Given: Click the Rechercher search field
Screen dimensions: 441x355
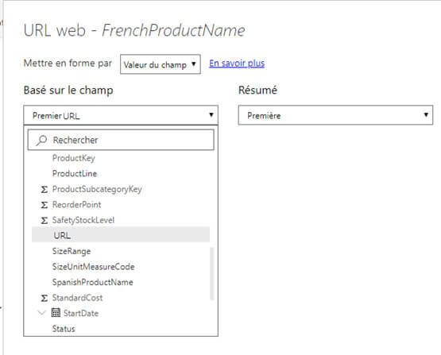Looking at the screenshot, I should (x=121, y=140).
